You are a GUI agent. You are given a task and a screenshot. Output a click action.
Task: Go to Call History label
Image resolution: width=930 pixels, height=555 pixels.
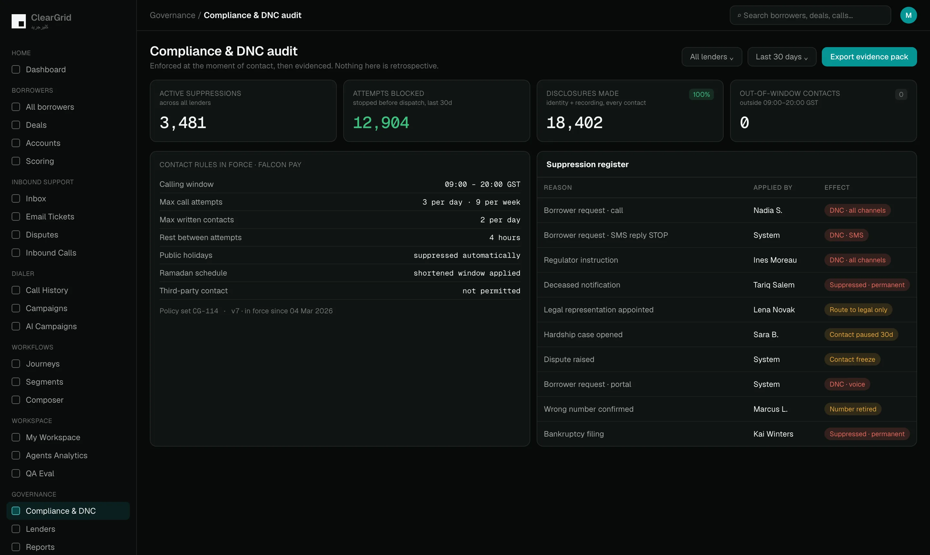47,290
